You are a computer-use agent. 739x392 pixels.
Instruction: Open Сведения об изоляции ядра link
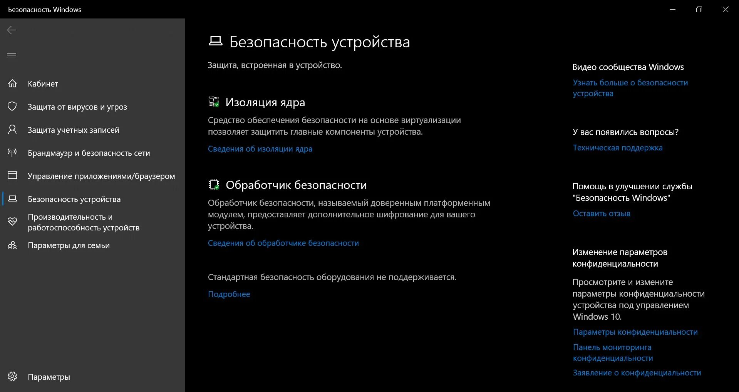260,149
